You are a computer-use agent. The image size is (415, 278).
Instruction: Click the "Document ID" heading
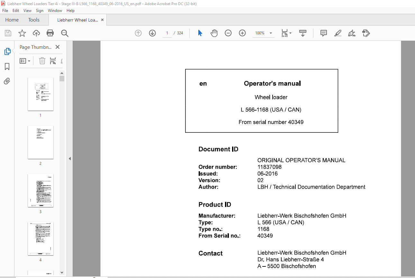(x=218, y=149)
